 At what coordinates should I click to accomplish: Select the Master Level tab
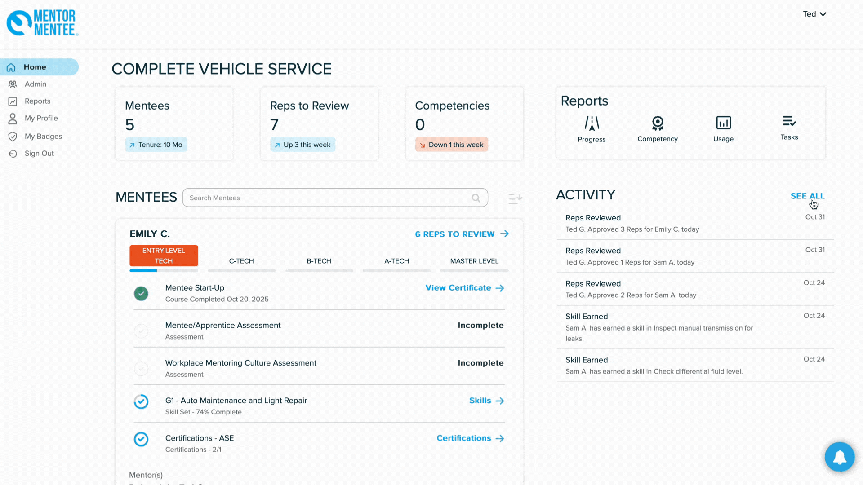(x=474, y=261)
